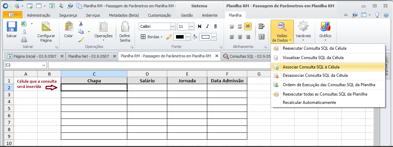Open Configurar Página
This screenshot has height=147, width=393.
[x=46, y=32]
